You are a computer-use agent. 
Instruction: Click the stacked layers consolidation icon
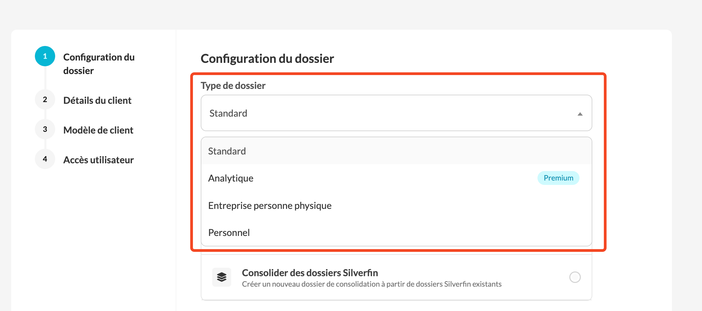pos(222,277)
